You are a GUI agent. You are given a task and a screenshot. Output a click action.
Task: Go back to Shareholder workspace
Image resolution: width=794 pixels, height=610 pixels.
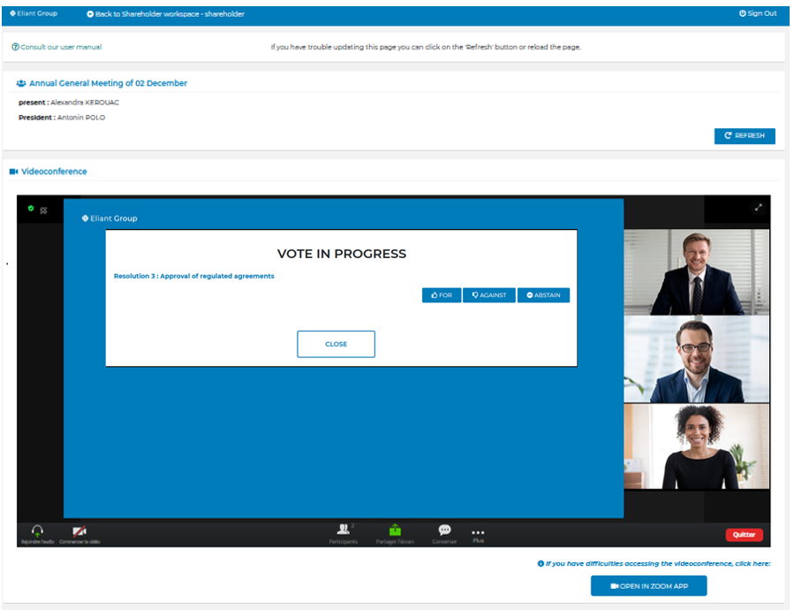165,14
